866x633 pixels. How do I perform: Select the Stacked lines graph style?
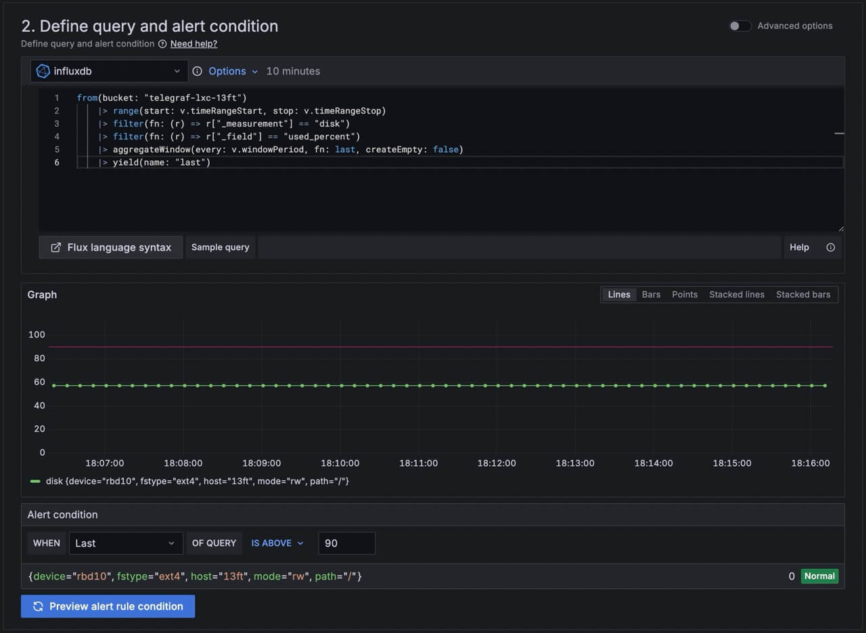coord(736,295)
